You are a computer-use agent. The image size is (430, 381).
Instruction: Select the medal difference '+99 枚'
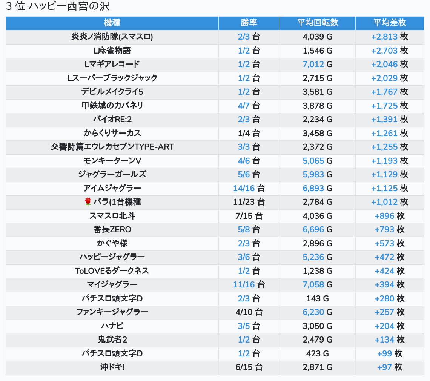(390, 353)
